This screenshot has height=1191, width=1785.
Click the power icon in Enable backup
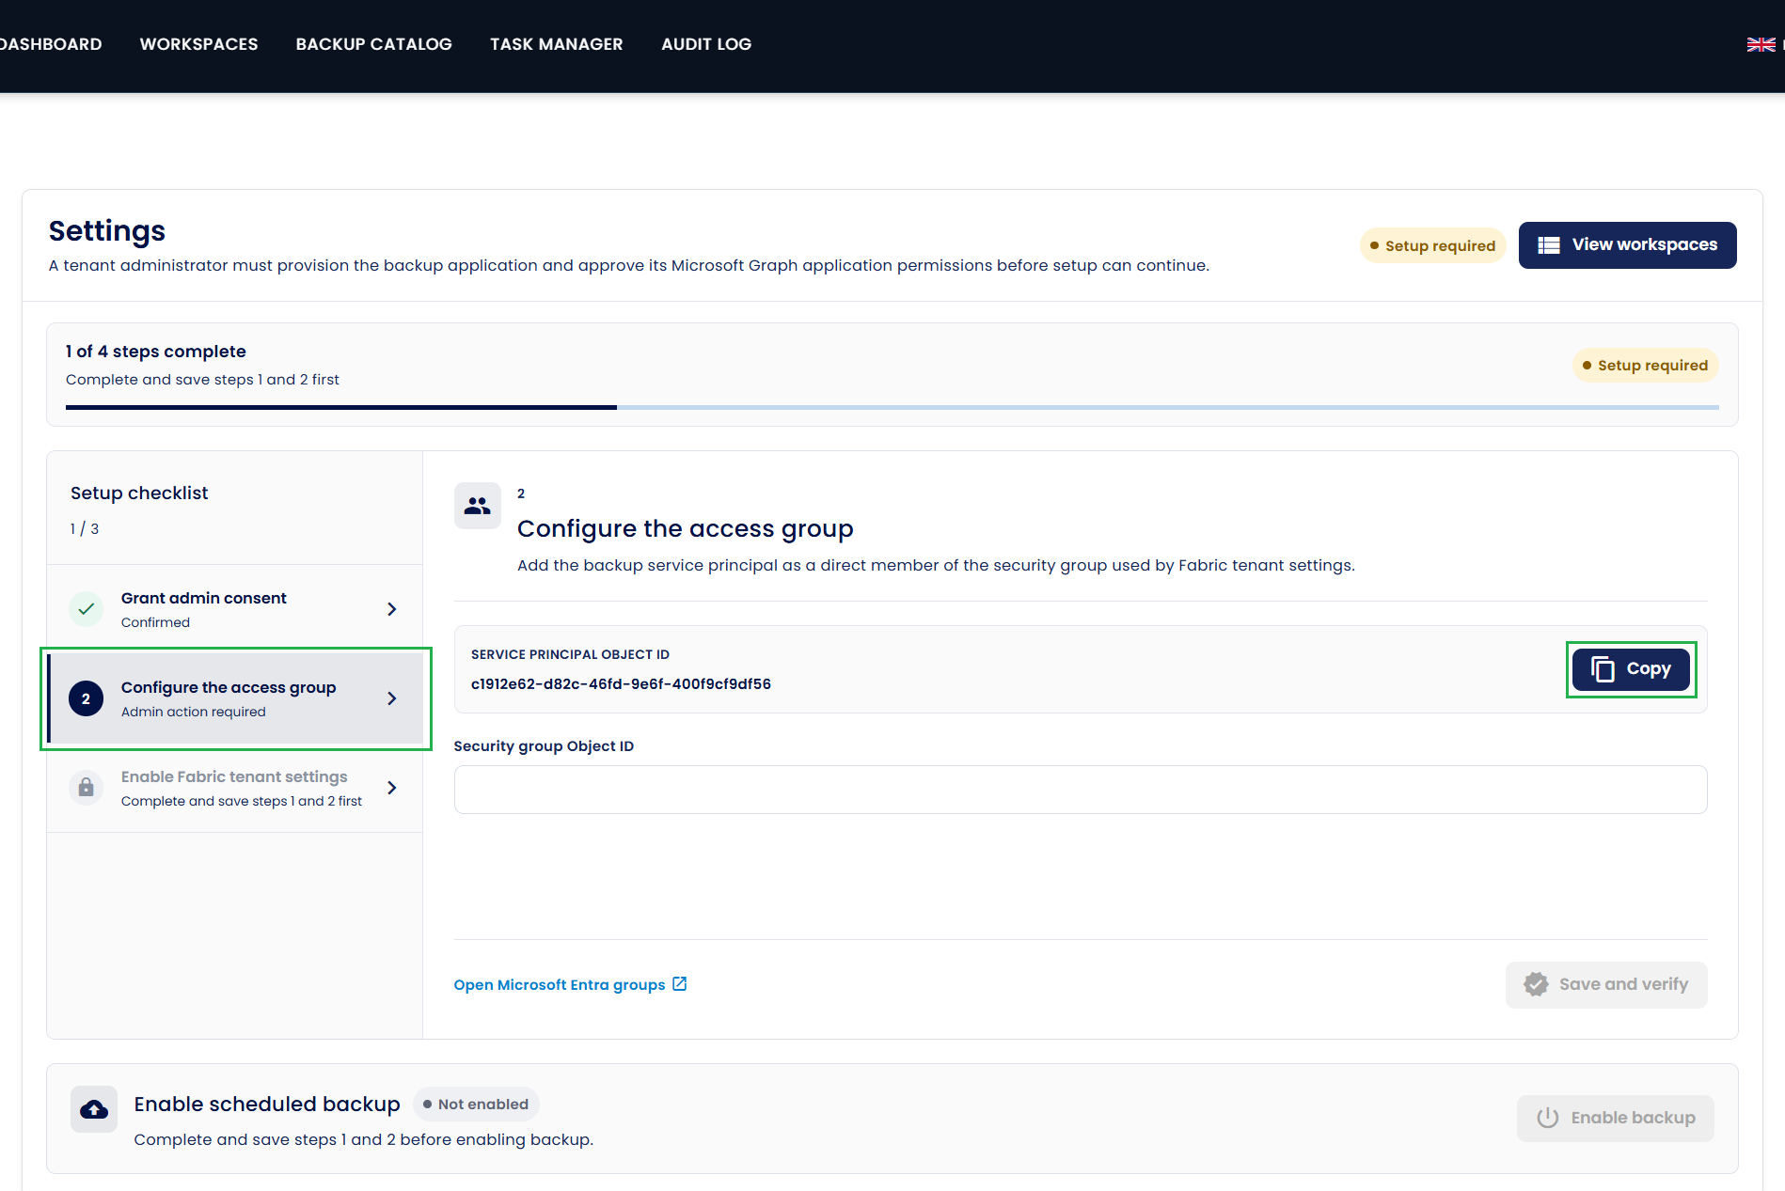tap(1548, 1118)
